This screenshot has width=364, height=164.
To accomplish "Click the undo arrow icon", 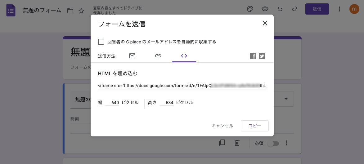I will click(x=280, y=9).
